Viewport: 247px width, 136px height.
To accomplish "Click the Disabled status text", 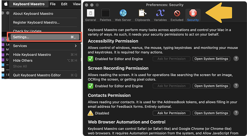I will (102, 113).
